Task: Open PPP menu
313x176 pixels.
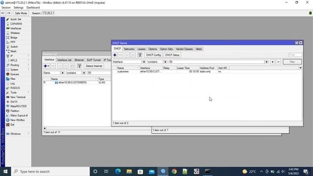Action: (13, 42)
